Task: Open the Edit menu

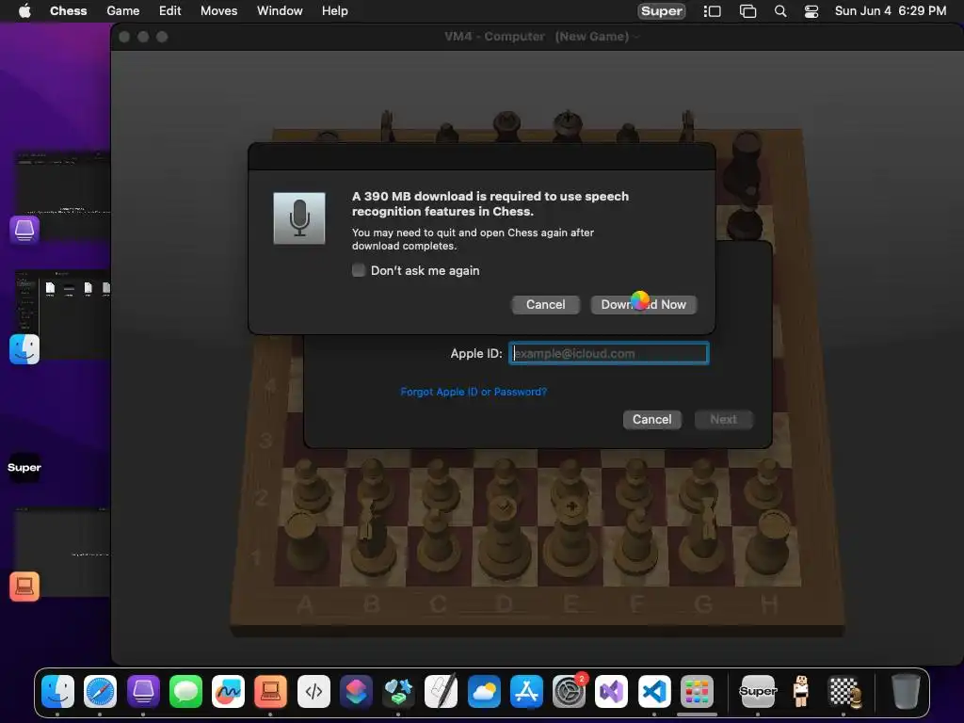Action: (x=169, y=11)
